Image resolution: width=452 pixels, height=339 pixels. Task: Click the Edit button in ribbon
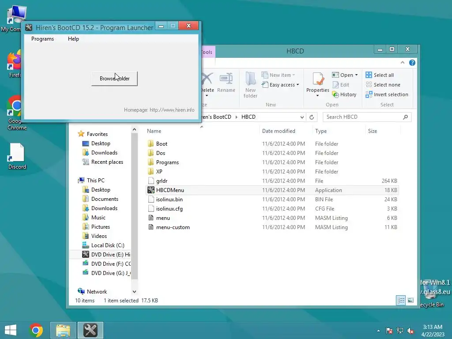(x=341, y=85)
